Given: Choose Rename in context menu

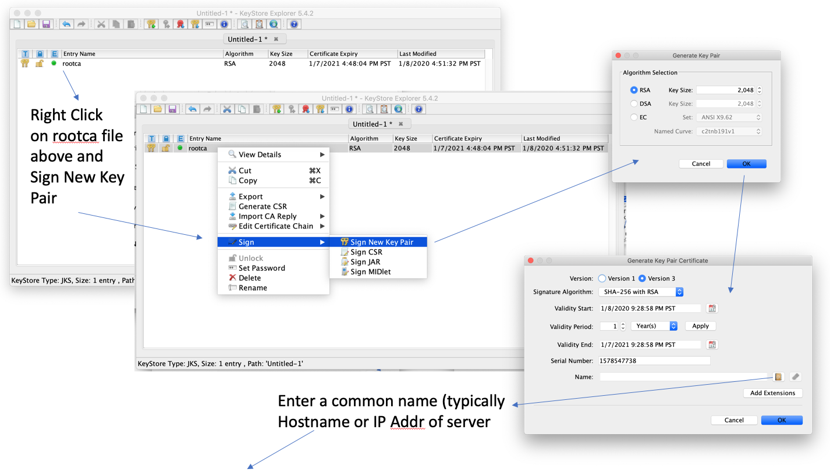Looking at the screenshot, I should coord(274,288).
